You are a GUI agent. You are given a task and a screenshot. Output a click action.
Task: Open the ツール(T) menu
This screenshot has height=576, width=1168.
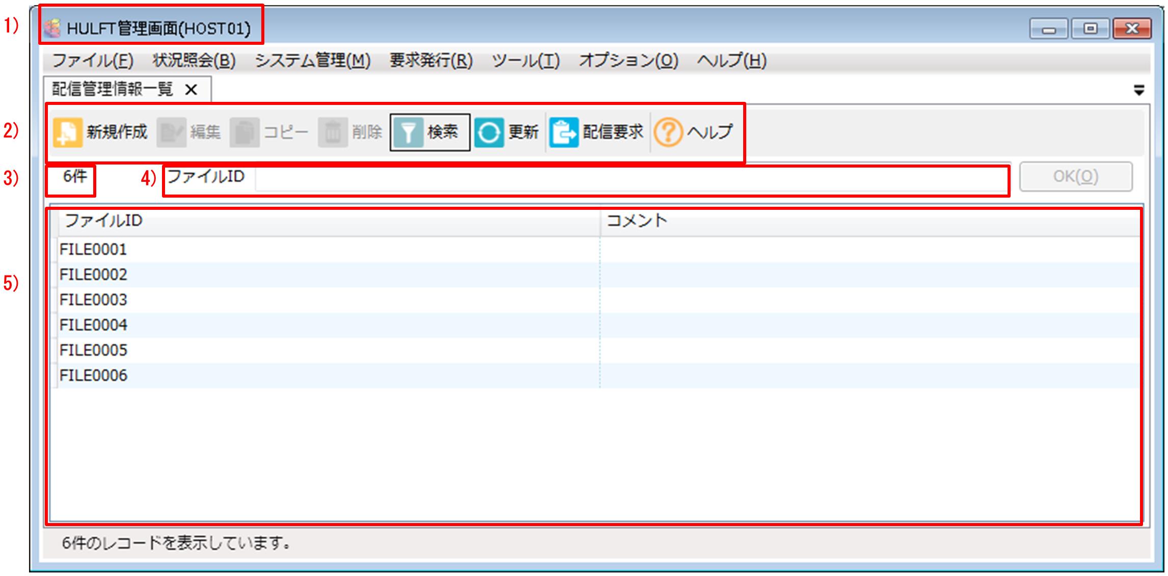(x=526, y=61)
